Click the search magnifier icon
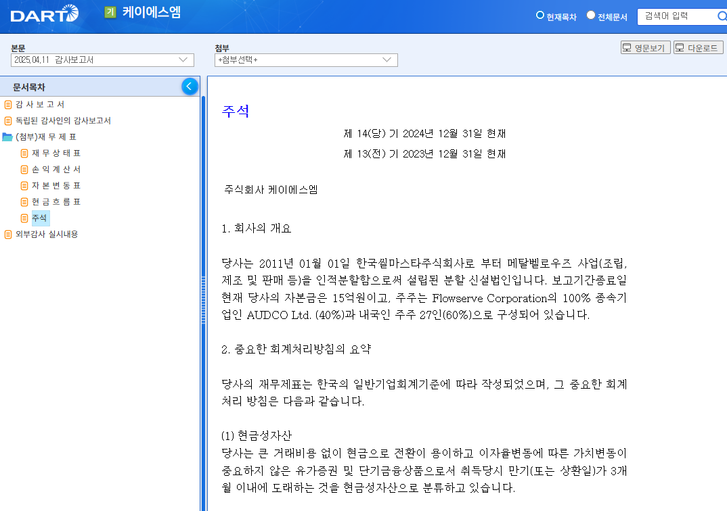The width and height of the screenshot is (727, 511). (720, 16)
